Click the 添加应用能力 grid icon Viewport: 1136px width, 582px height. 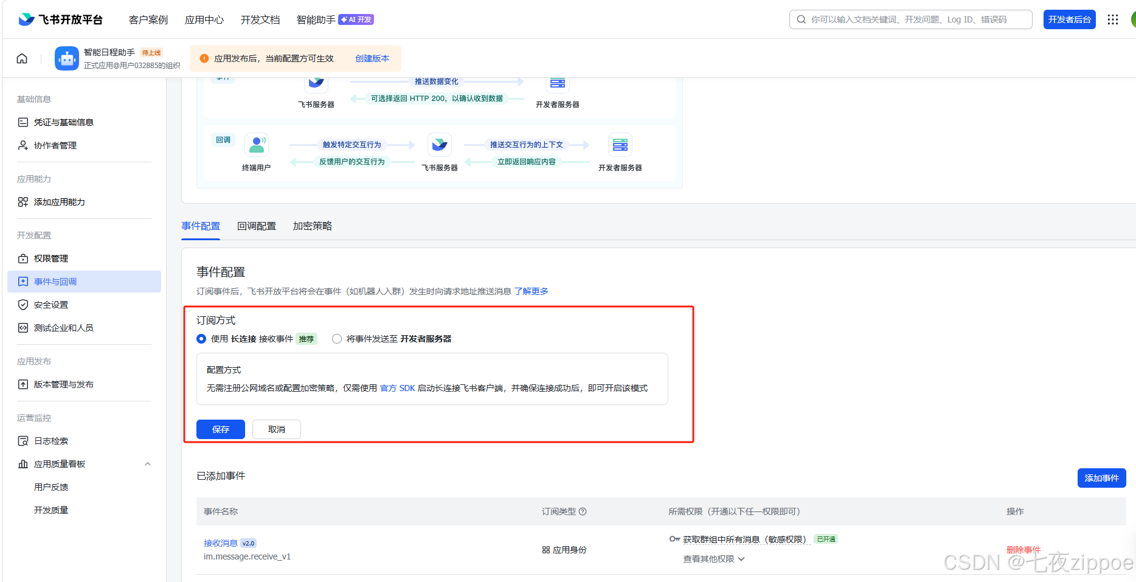(x=23, y=202)
